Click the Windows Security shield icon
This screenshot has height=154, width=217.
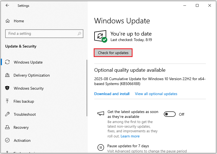click(8, 88)
